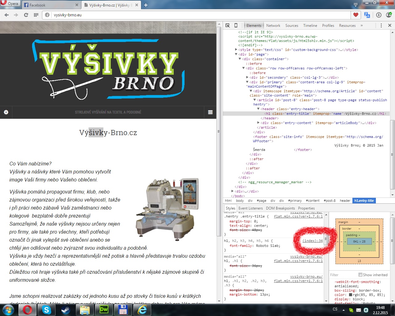Expand the entry-content div node
Image resolution: width=395 pixels, height=316 pixels.
258,123
